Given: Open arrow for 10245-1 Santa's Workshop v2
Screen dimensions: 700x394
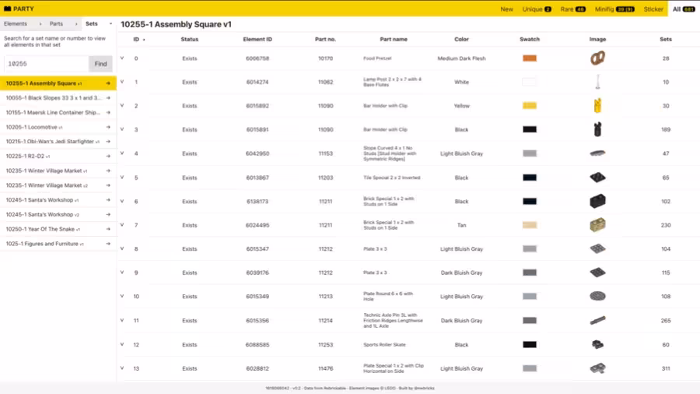Looking at the screenshot, I should [108, 215].
